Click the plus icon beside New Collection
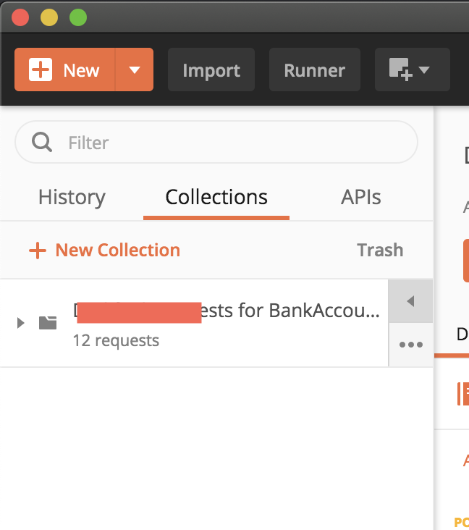This screenshot has height=530, width=469. [38, 251]
